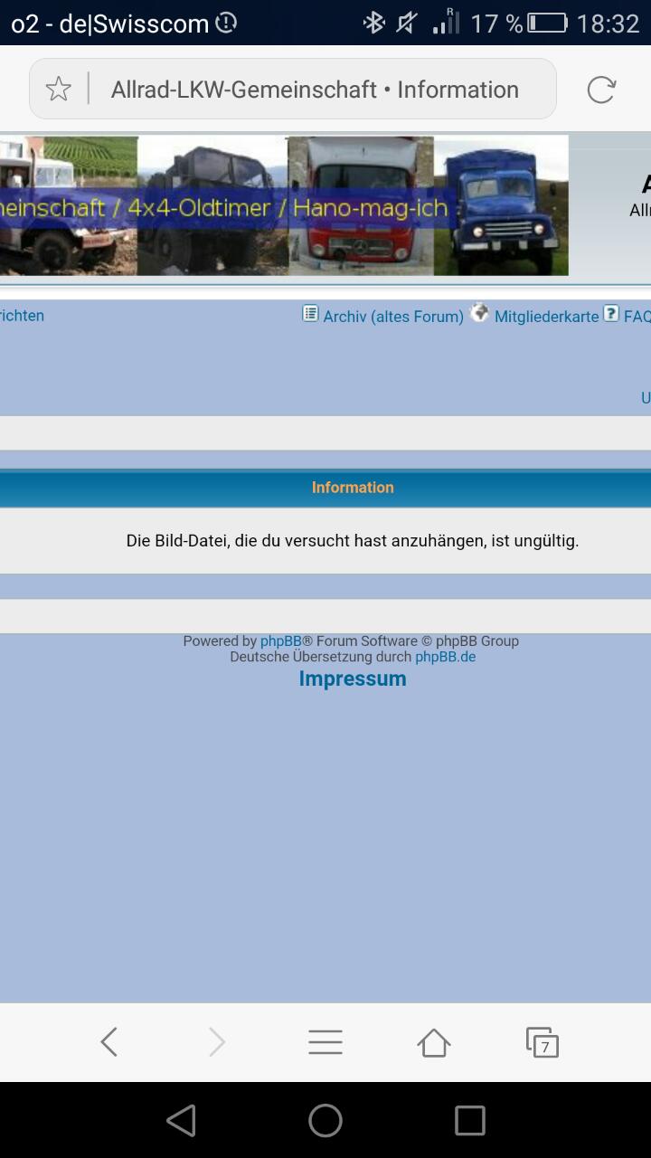
Task: Open Archiv (altes Forum) link
Action: [393, 317]
